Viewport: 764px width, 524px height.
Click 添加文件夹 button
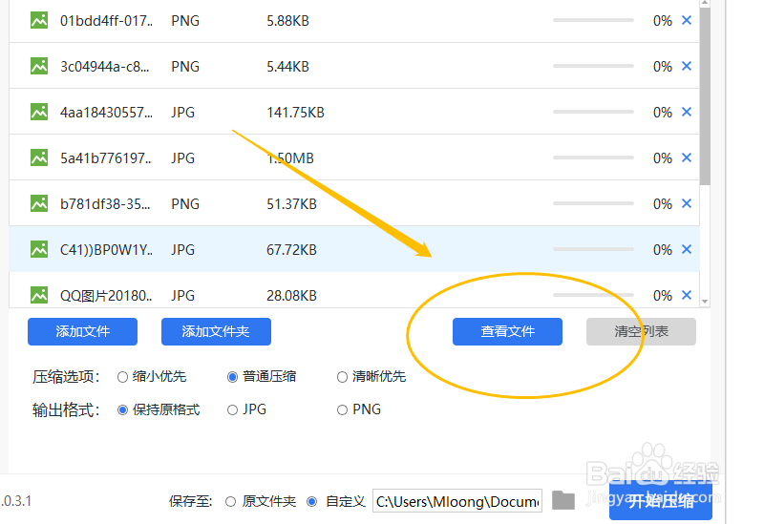[216, 331]
